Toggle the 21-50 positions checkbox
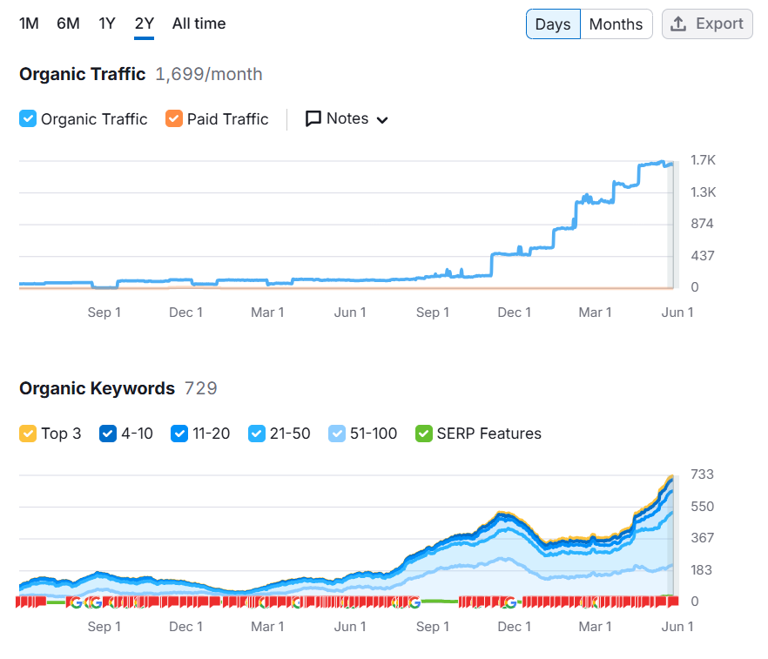 [257, 434]
